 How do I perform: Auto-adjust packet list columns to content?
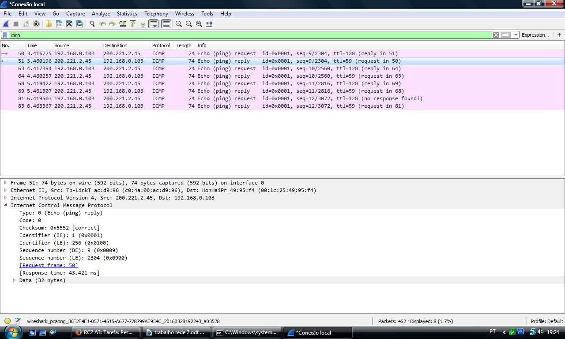[209, 24]
